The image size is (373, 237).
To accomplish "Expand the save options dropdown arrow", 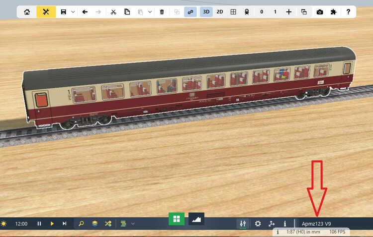I will click(x=73, y=12).
